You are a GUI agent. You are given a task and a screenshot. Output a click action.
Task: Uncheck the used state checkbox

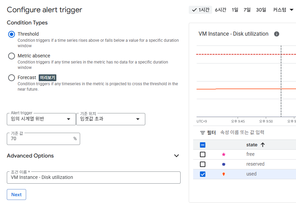click(x=203, y=174)
